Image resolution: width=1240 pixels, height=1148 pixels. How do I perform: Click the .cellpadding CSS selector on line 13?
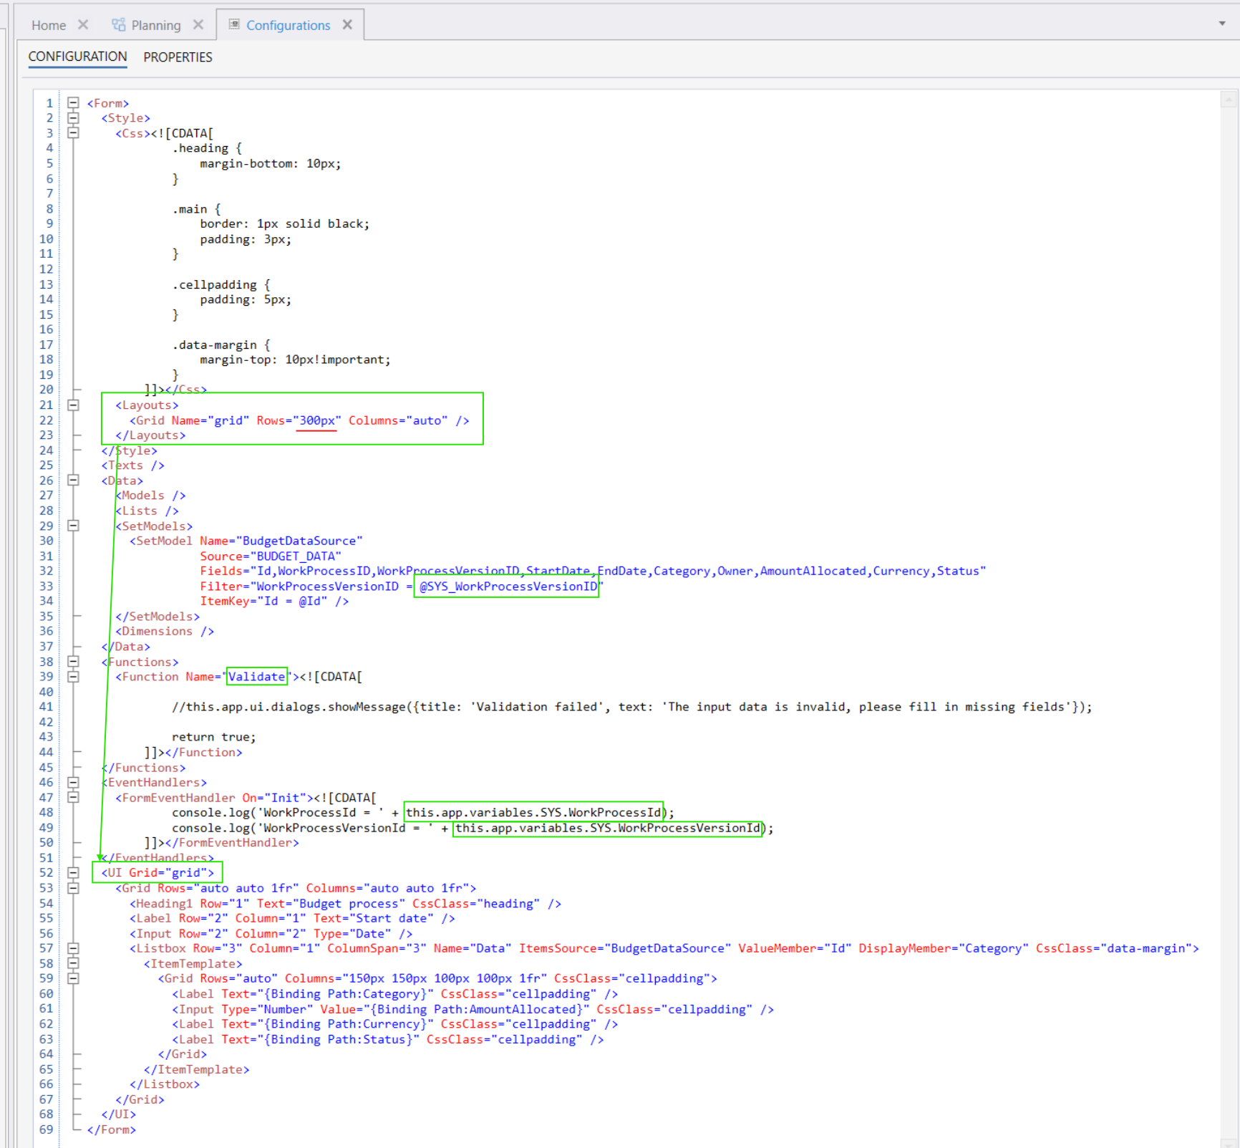click(214, 285)
